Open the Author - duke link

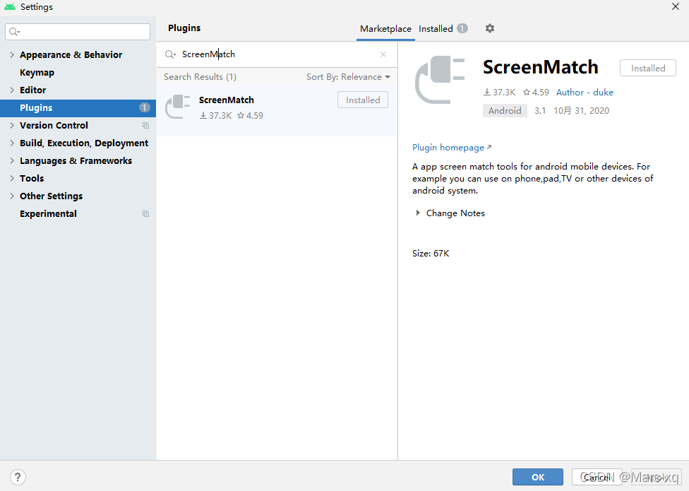[x=585, y=93]
